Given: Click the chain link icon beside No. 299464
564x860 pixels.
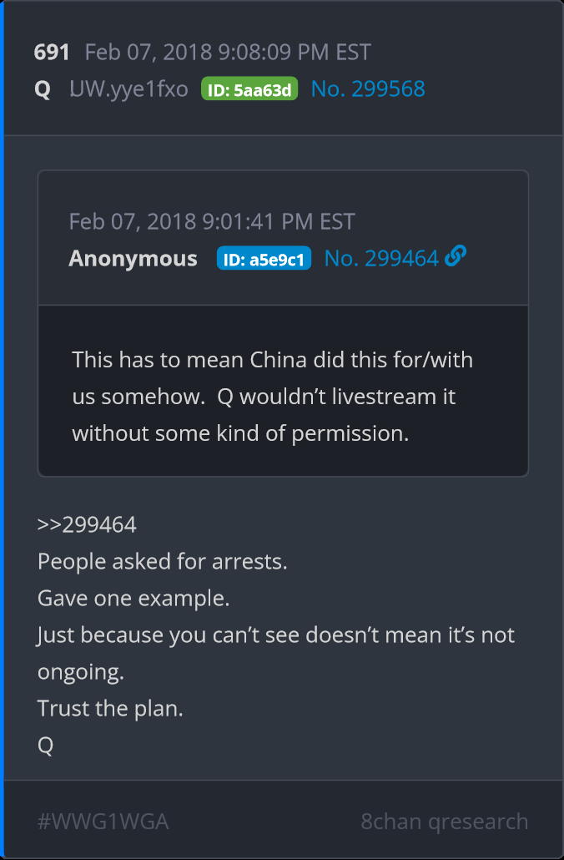Looking at the screenshot, I should click(x=456, y=256).
